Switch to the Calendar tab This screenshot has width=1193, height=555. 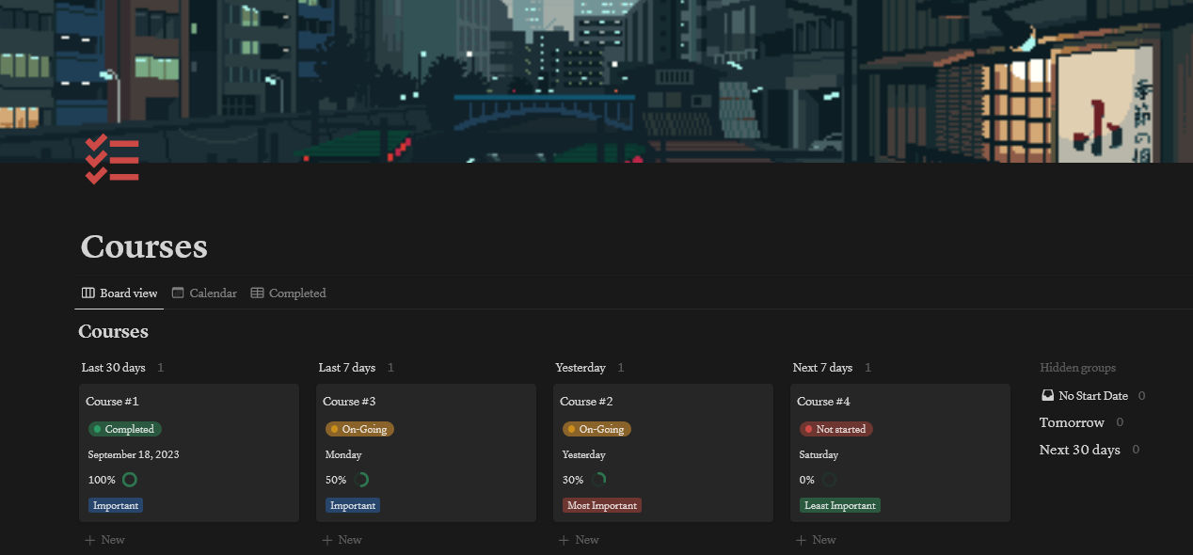pyautogui.click(x=204, y=293)
